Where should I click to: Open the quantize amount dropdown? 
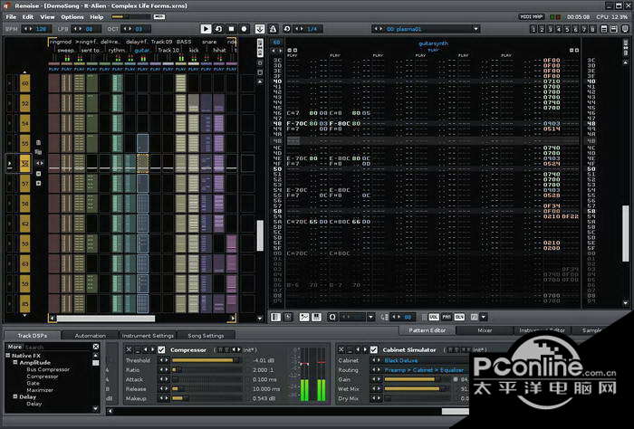[x=370, y=317]
